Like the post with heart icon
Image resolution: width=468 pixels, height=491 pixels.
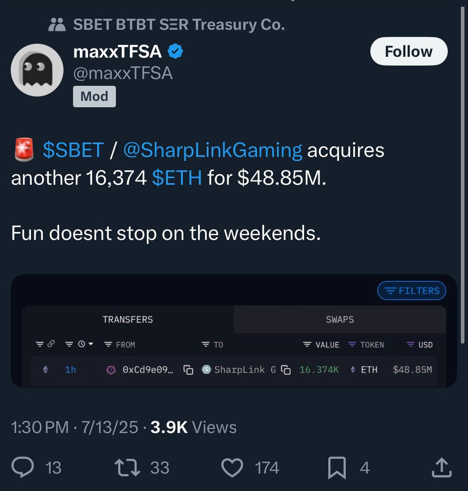[x=232, y=468]
